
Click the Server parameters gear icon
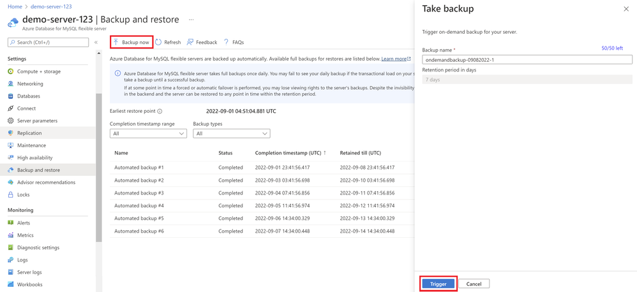click(x=11, y=121)
